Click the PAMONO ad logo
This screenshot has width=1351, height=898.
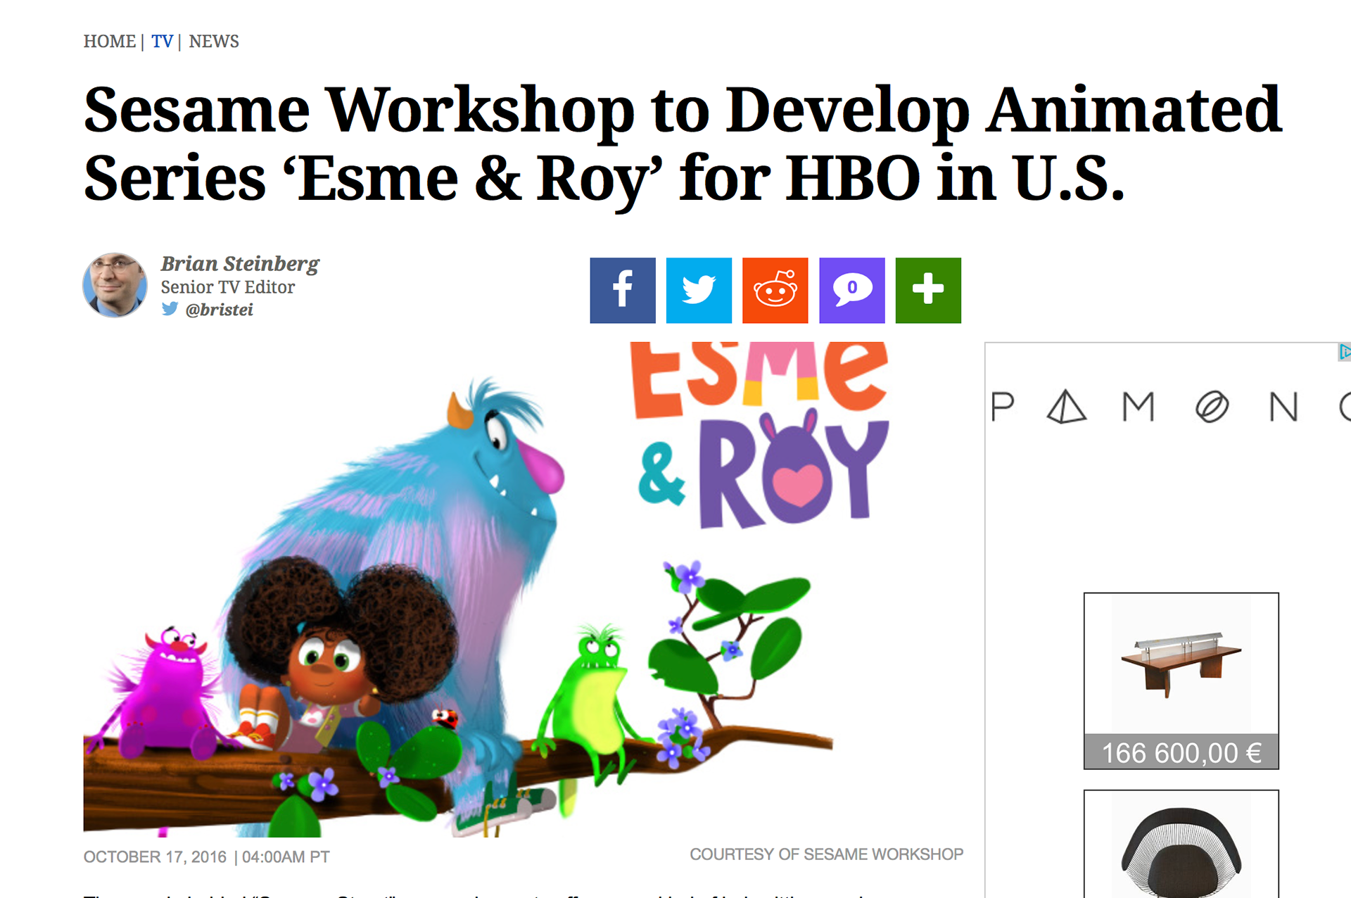point(1168,407)
